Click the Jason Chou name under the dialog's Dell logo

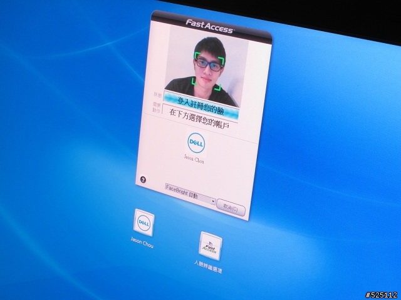click(x=194, y=158)
